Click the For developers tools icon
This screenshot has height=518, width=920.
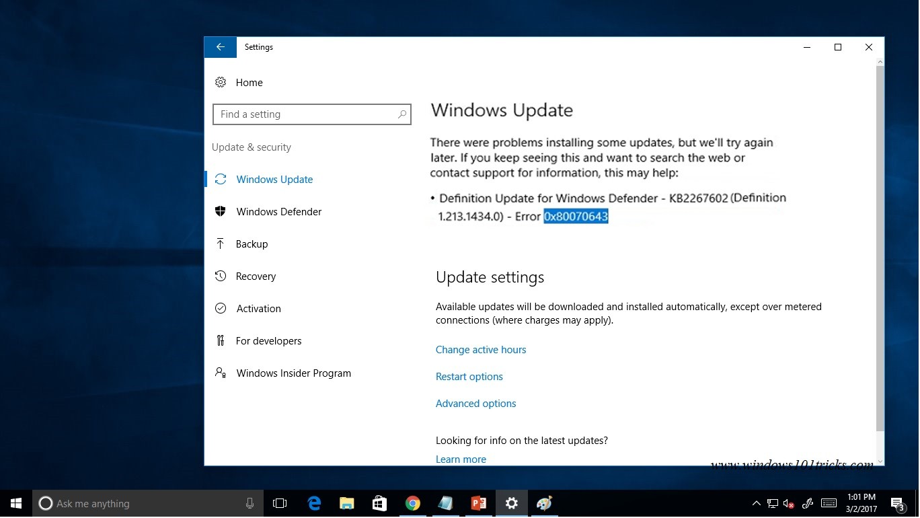coord(220,340)
